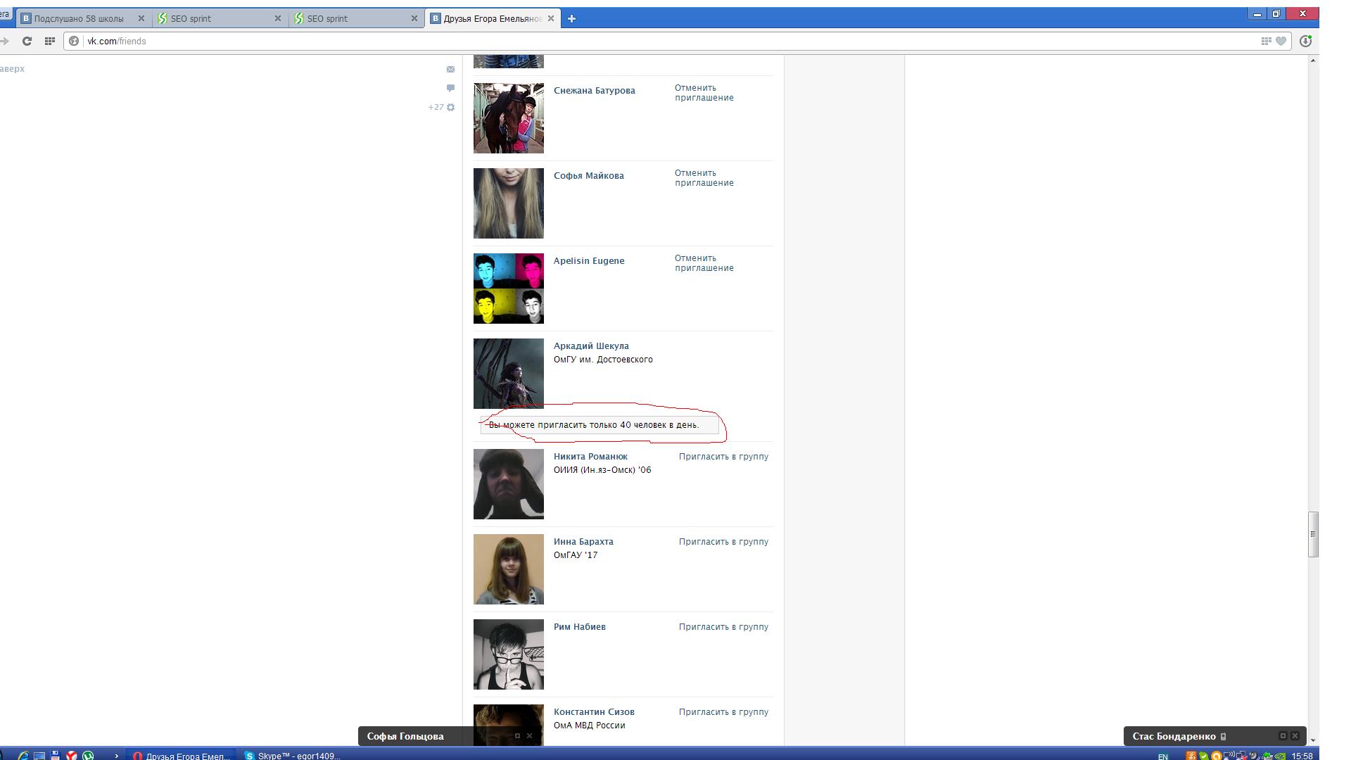Click the vertical scrollbar thumb
This screenshot has width=1351, height=760.
(x=1313, y=534)
